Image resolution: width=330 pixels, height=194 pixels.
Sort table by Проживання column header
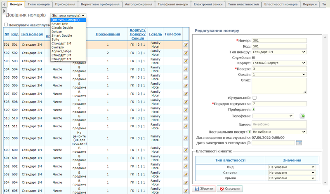point(108,34)
